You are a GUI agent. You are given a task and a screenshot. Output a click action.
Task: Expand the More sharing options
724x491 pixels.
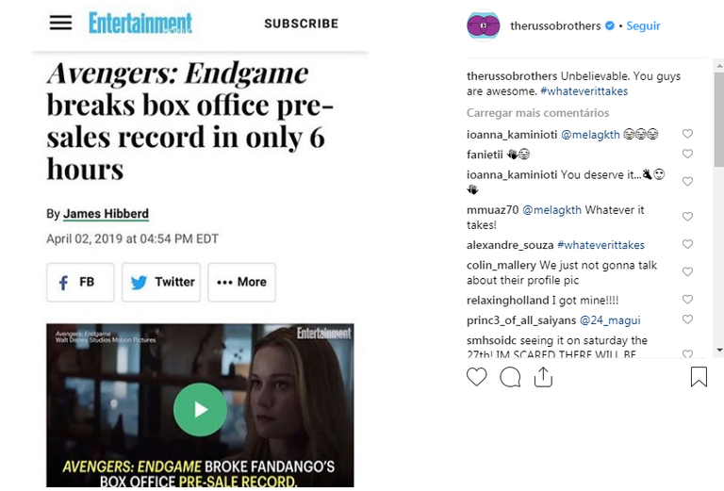coord(242,282)
